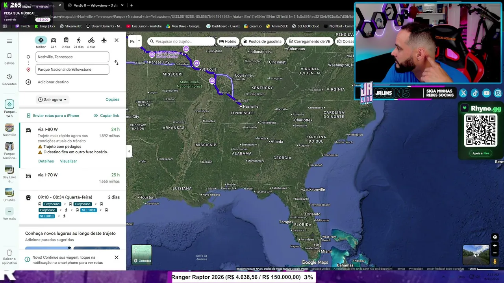This screenshot has width=504, height=283.
Task: Open a new browser tab
Action: [132, 6]
